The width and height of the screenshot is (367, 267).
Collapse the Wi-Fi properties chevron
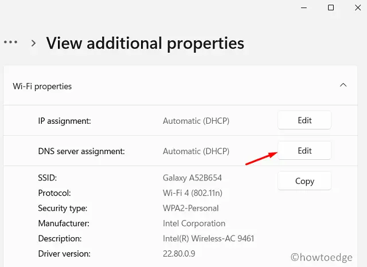pos(343,85)
